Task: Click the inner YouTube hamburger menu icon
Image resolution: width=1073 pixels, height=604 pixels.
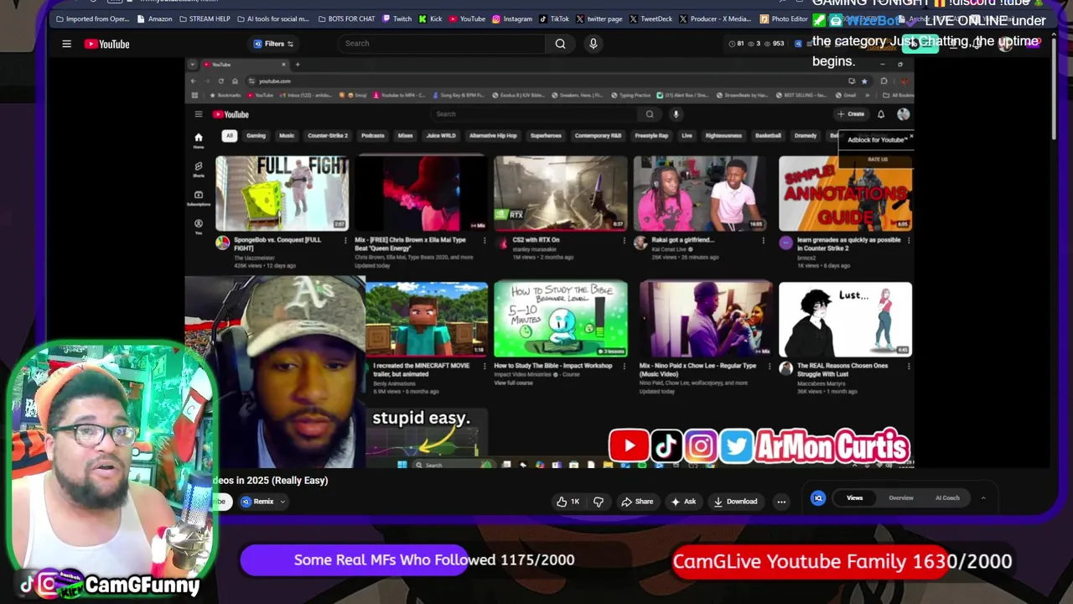Action: tap(199, 114)
